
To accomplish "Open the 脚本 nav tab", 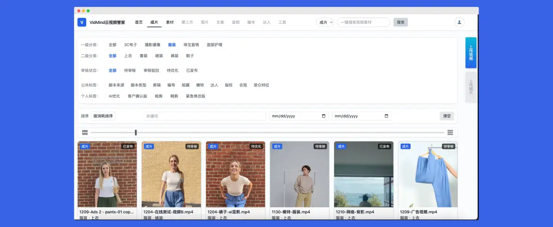I will tap(251, 22).
